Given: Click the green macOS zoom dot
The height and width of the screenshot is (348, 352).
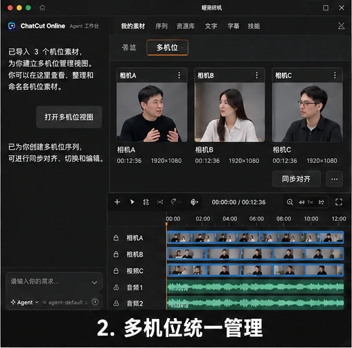Looking at the screenshot, I should tap(28, 8).
